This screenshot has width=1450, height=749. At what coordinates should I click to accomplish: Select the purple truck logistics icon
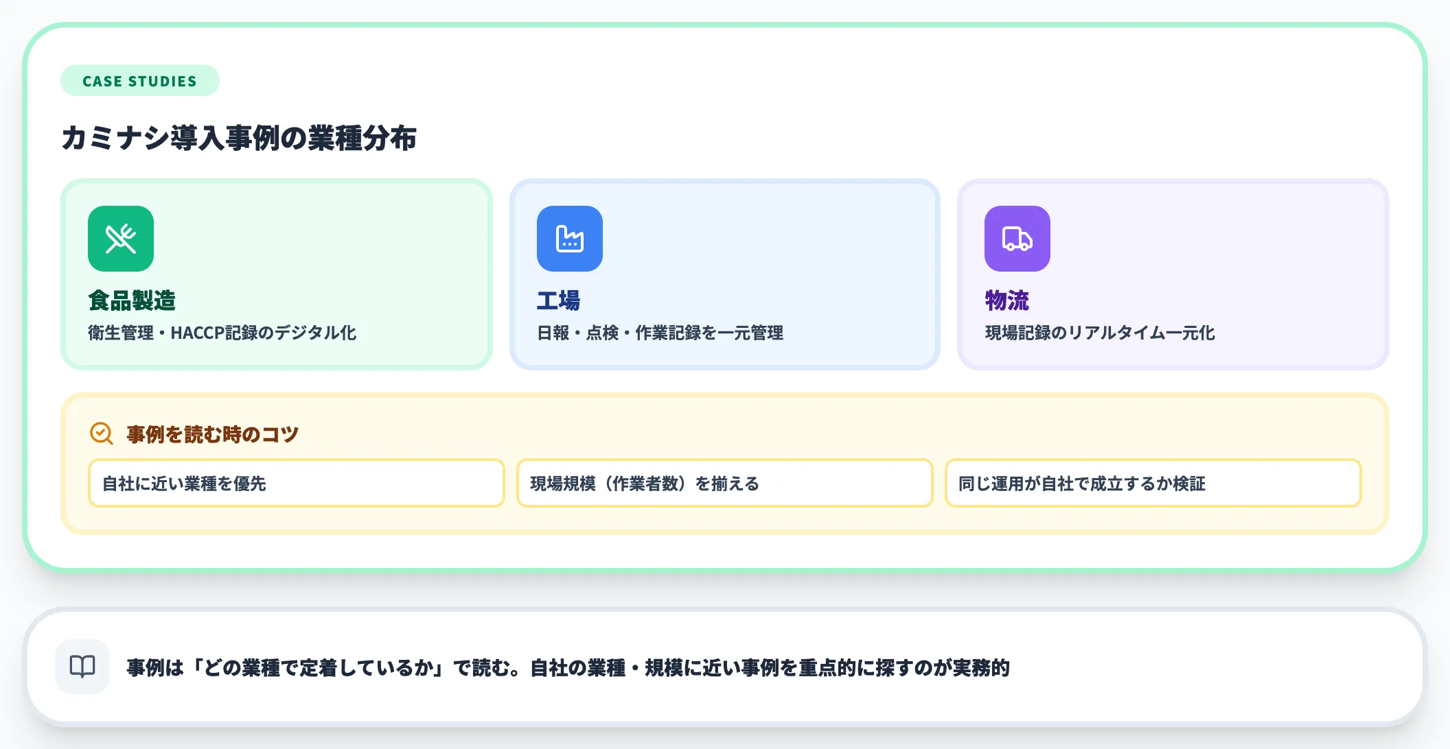[1017, 239]
